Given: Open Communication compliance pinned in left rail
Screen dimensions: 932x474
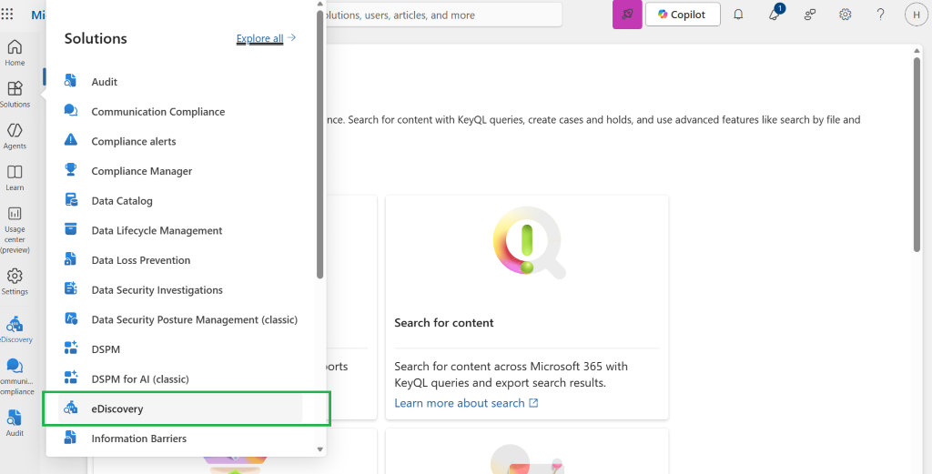Looking at the screenshot, I should pos(15,376).
